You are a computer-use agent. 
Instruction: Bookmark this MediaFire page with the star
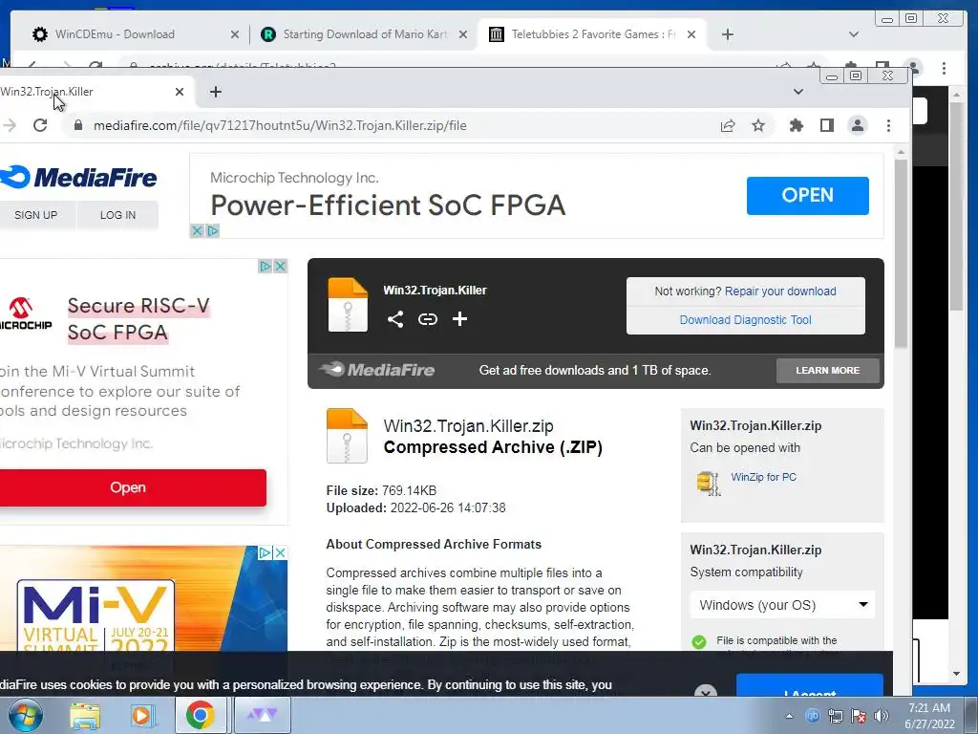click(757, 126)
